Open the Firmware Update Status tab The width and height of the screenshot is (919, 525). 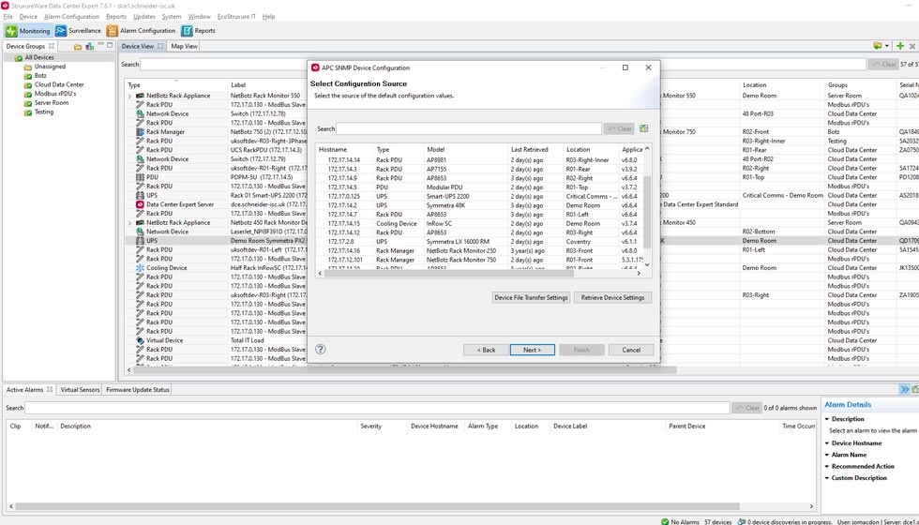click(x=138, y=390)
